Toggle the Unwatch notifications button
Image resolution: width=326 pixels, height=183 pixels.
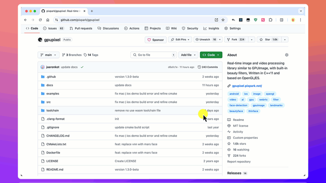tap(205, 40)
